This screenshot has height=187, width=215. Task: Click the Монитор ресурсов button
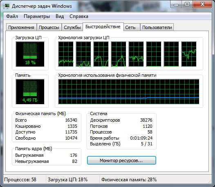121,160
